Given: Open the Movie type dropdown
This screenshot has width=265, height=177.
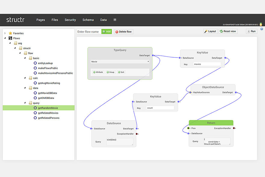Looking at the screenshot, I should [x=120, y=62].
